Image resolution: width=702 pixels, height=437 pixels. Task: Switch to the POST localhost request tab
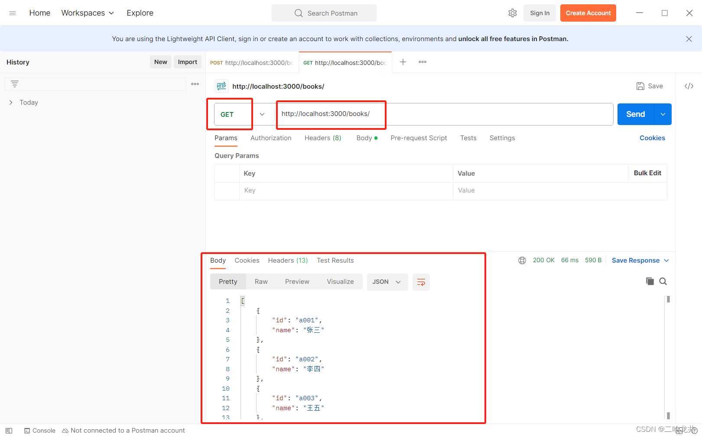point(252,63)
